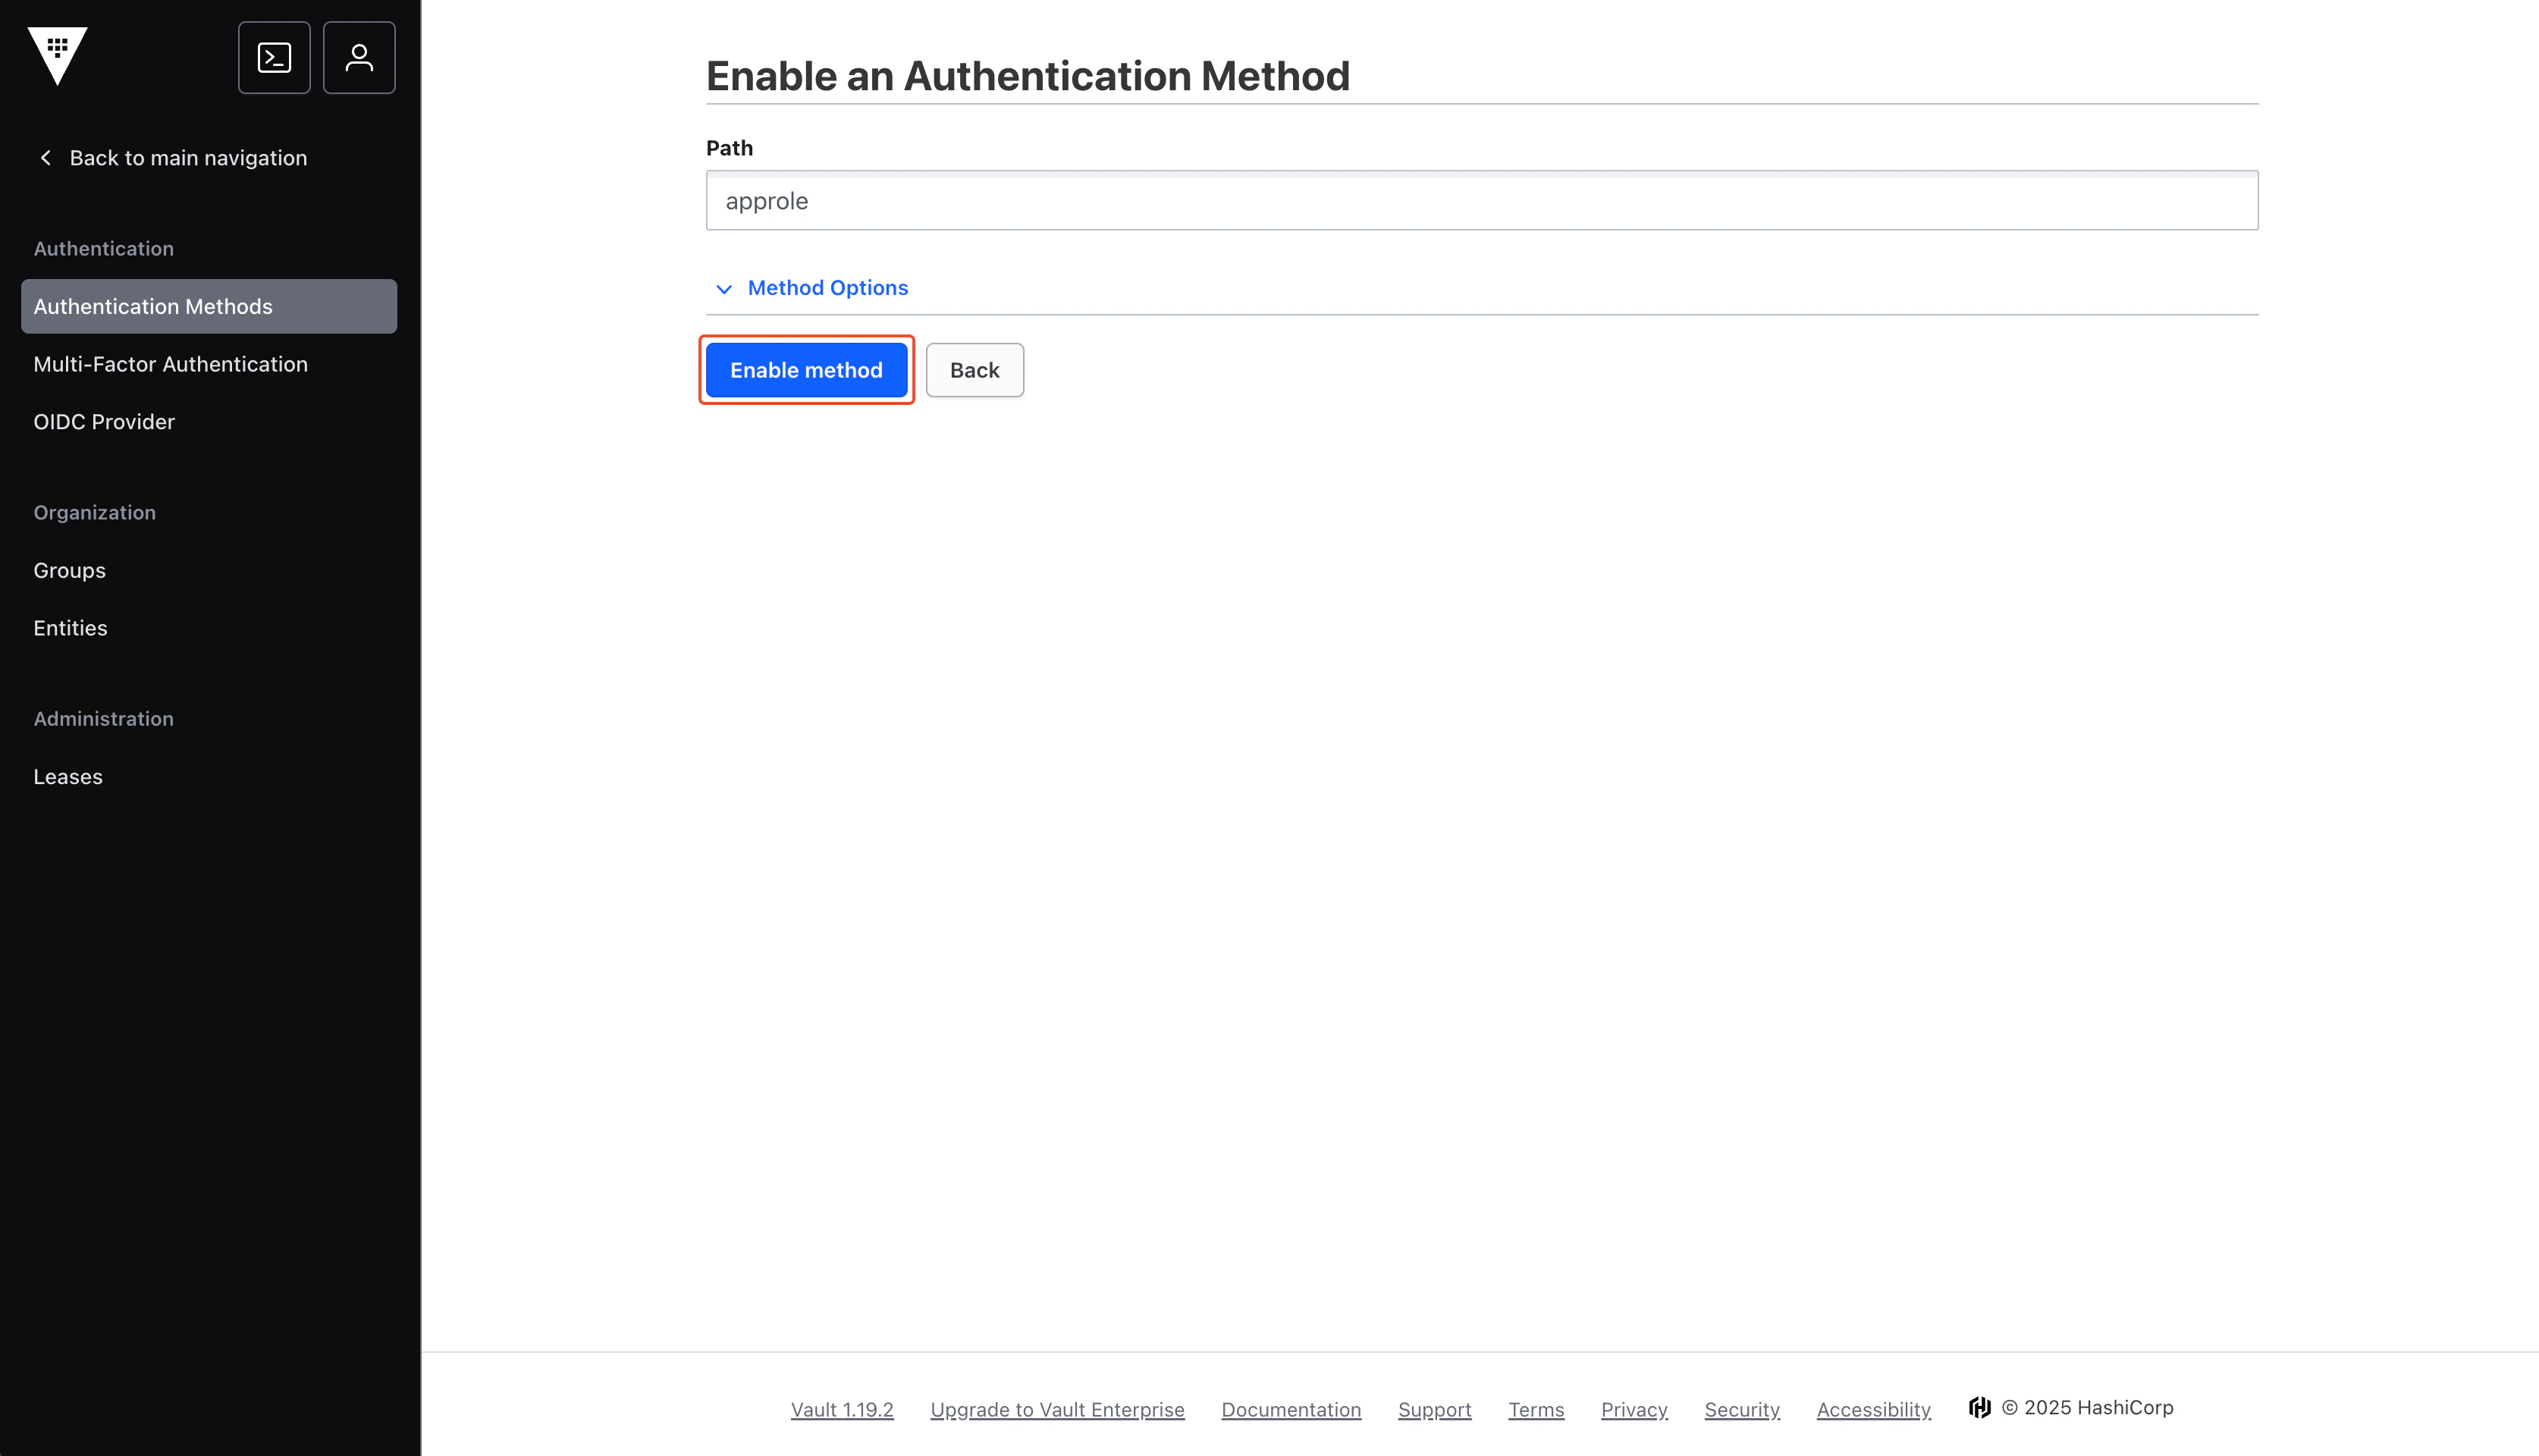Open the Support footer link
This screenshot has height=1456, width=2539.
click(x=1434, y=1410)
